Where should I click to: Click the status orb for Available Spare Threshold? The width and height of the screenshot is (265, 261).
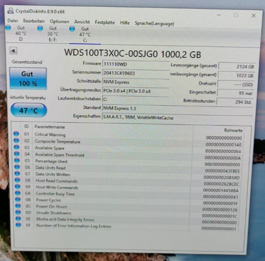coord(17,154)
